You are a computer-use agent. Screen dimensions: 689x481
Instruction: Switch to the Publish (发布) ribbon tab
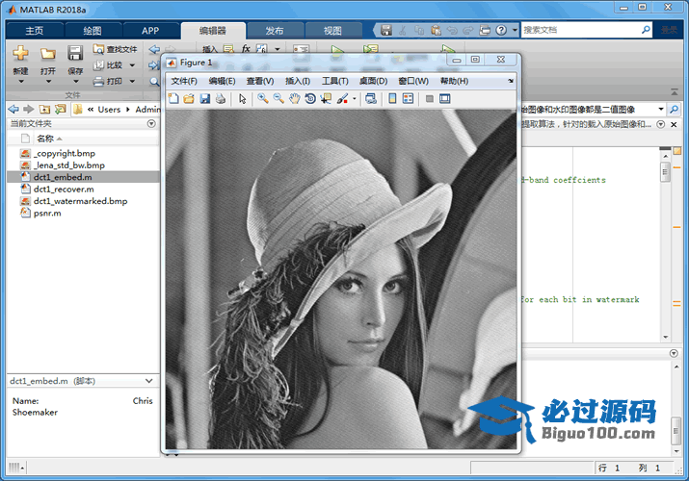tap(275, 31)
